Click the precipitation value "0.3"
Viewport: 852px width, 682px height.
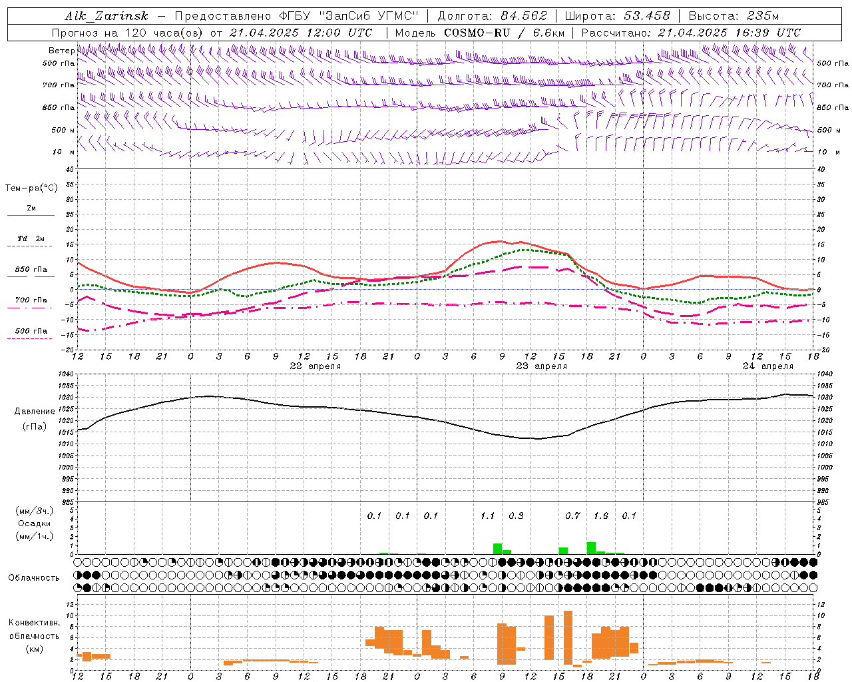(x=516, y=516)
